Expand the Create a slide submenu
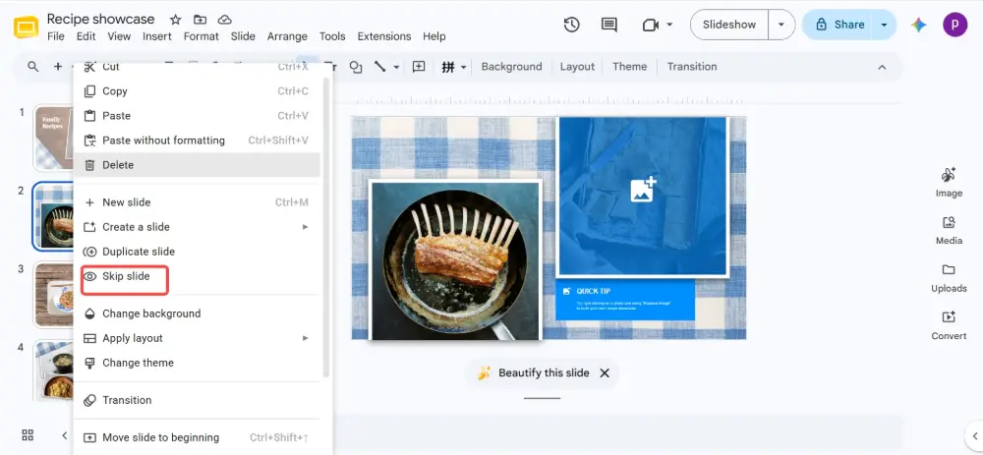 click(306, 227)
